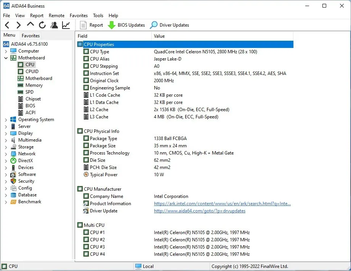The height and width of the screenshot is (271, 351).
Task: Click the Back navigation arrow
Action: (7, 25)
